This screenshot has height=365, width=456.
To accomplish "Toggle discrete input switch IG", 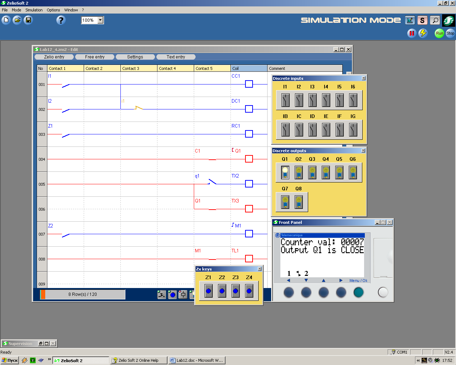I will coord(353,130).
